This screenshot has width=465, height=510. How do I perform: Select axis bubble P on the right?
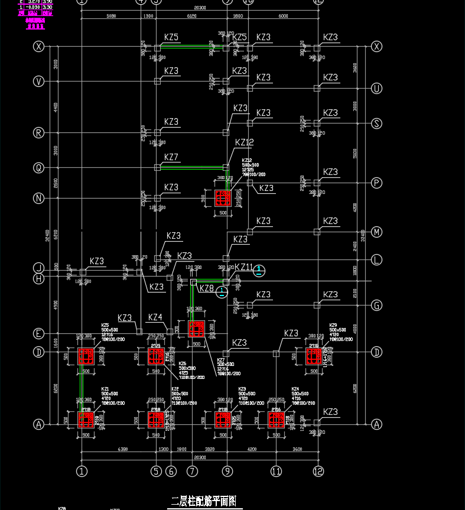pyautogui.click(x=376, y=183)
